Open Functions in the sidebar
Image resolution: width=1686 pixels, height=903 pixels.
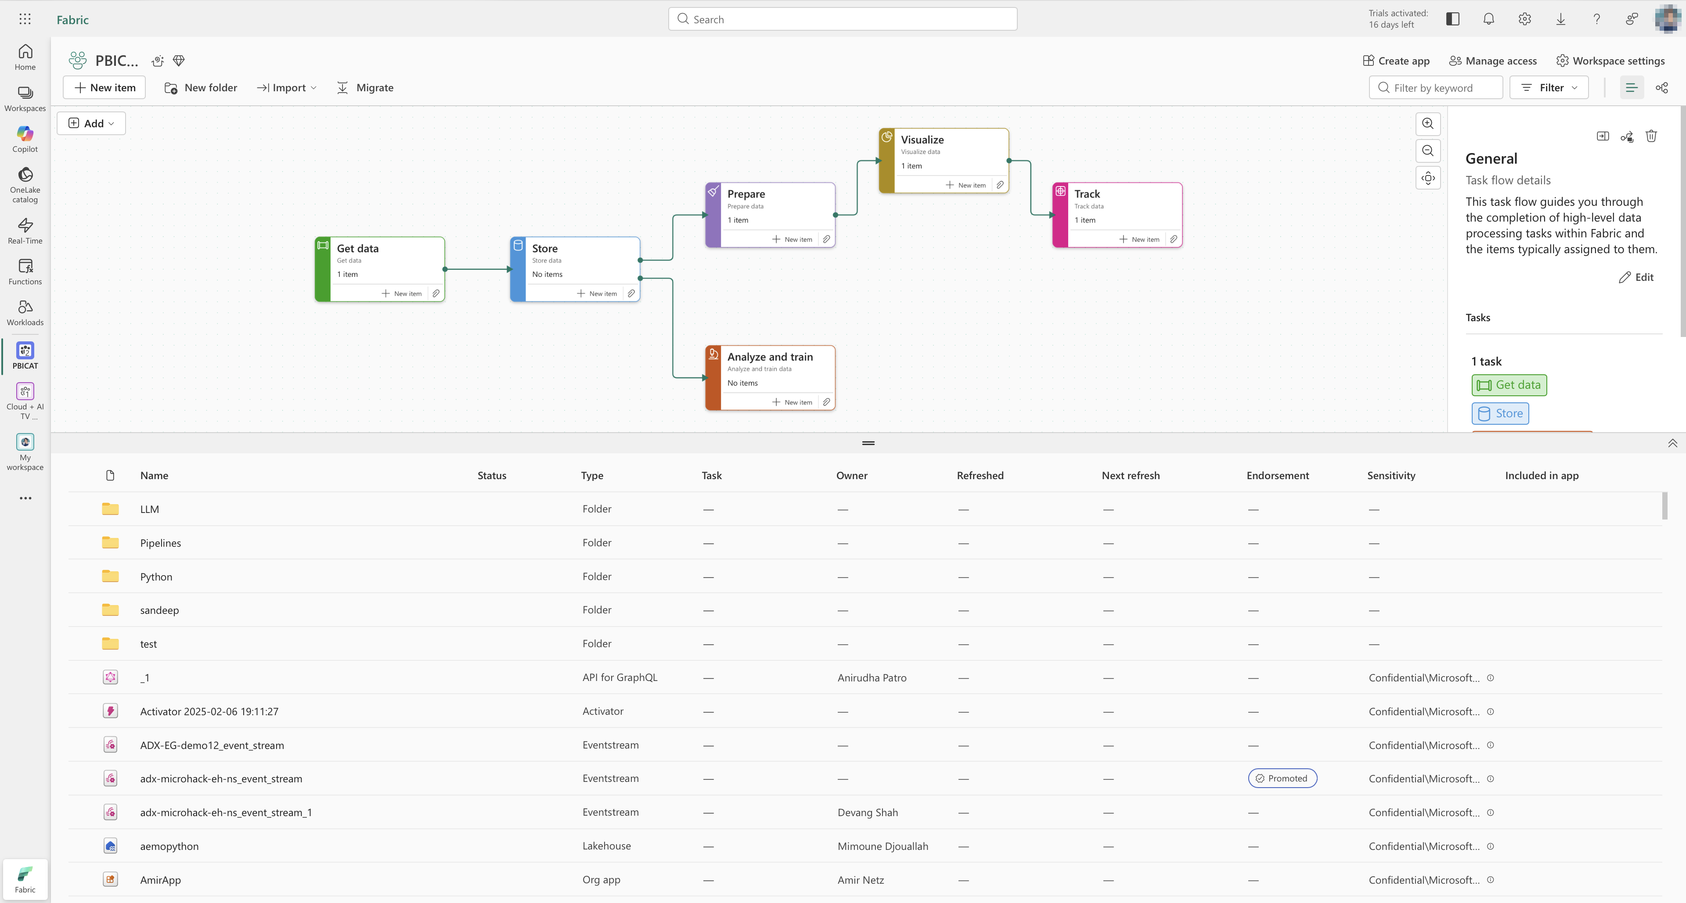[25, 272]
